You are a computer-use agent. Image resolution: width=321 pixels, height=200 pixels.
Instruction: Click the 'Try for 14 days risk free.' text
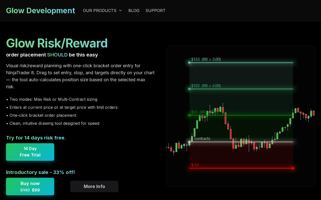click(36, 138)
